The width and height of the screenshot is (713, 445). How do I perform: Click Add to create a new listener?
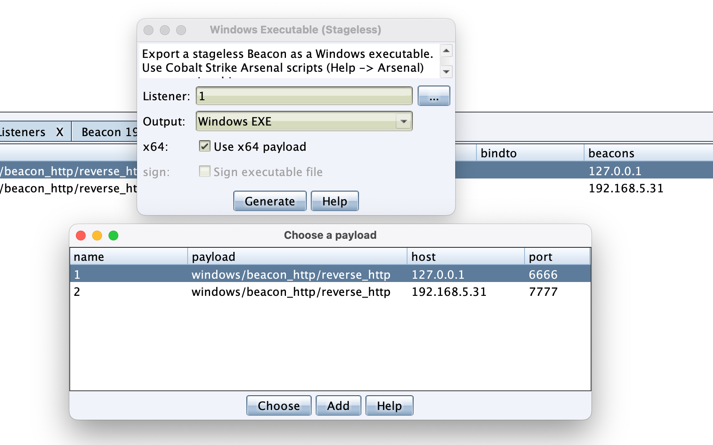coord(338,406)
